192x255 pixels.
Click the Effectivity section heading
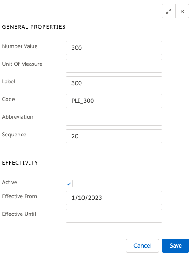tap(20, 163)
